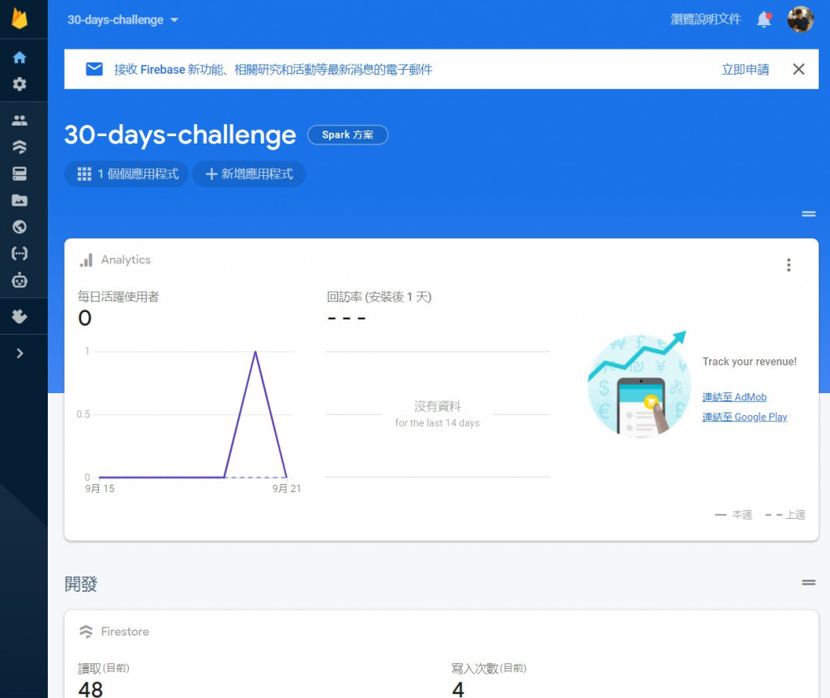Open Functions brackets icon in sidebar
This screenshot has height=698, width=830.
(x=19, y=253)
